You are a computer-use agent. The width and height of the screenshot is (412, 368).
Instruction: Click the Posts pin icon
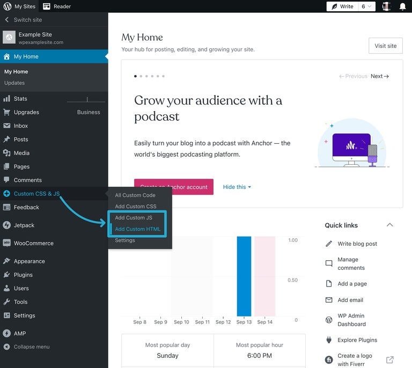(x=6, y=139)
